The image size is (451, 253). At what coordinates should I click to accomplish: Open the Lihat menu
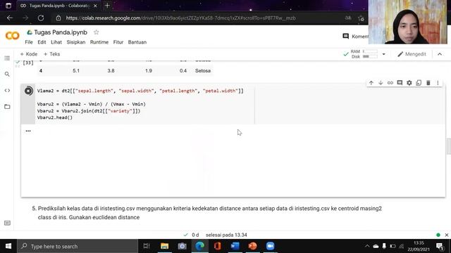[x=56, y=42]
